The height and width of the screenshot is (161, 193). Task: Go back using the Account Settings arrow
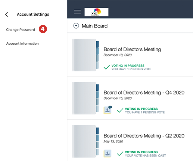[x=7, y=15]
